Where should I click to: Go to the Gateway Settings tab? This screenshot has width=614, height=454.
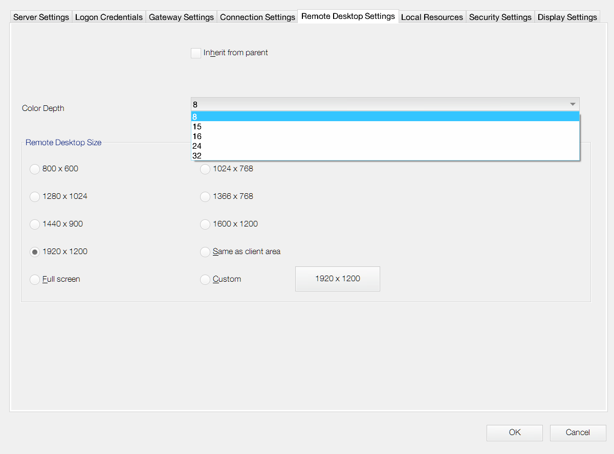click(x=181, y=17)
